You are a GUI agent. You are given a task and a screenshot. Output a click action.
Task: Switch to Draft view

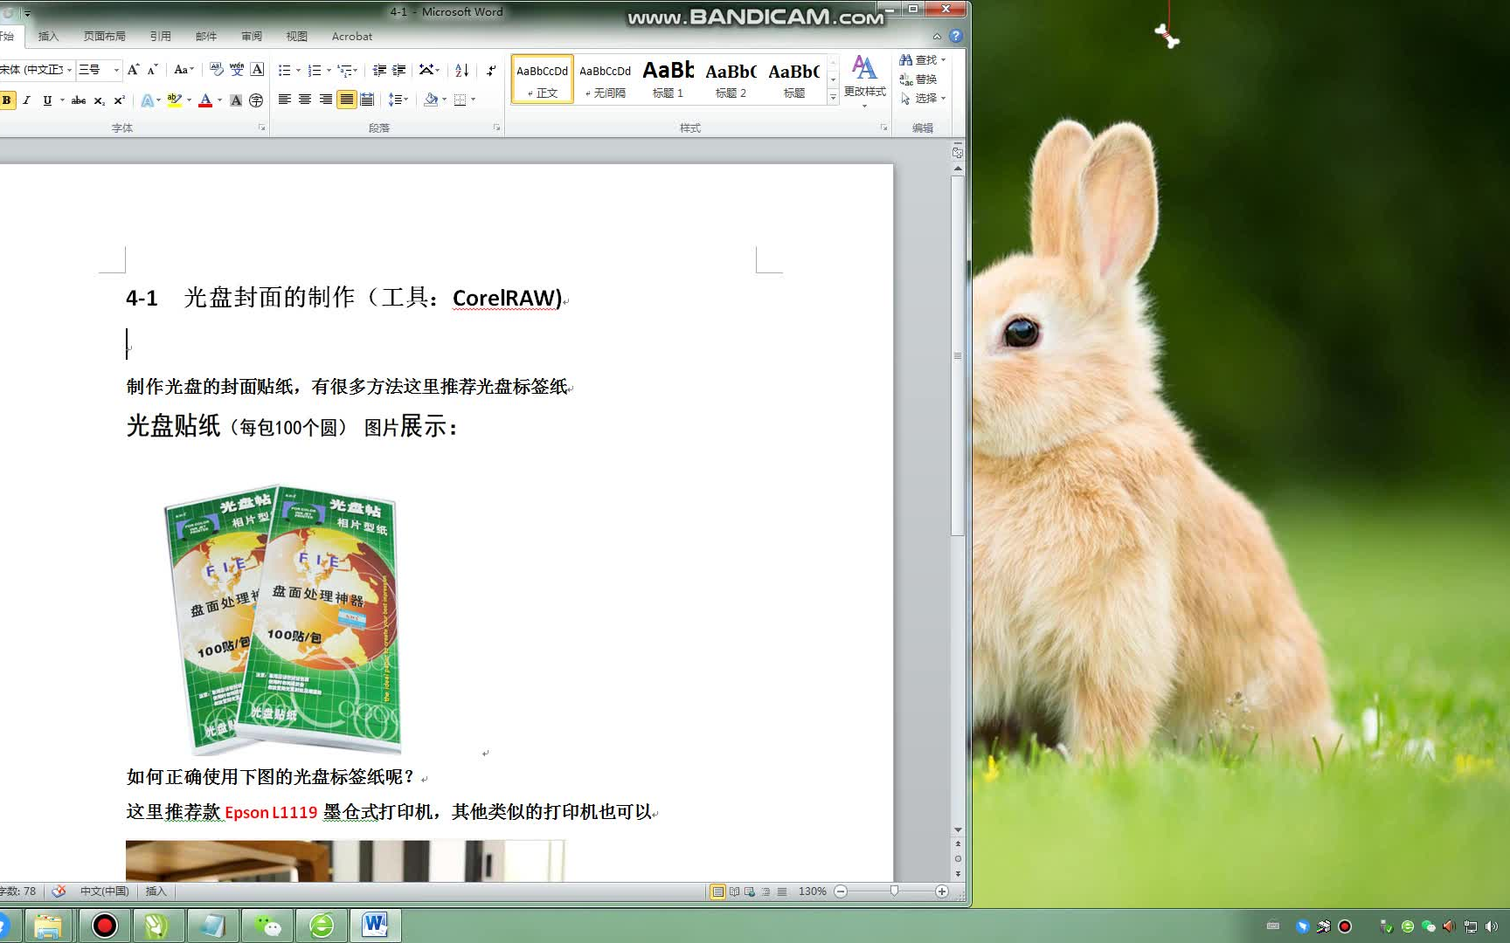782,891
